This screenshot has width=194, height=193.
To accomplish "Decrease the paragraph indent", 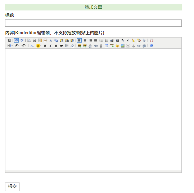I will click(117, 40).
